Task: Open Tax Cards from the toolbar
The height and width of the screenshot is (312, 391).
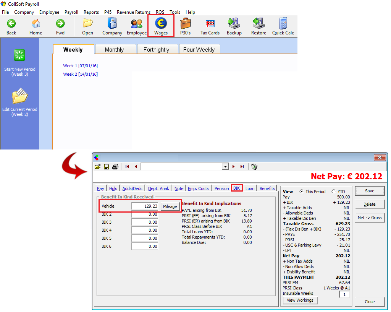Action: pyautogui.click(x=210, y=24)
